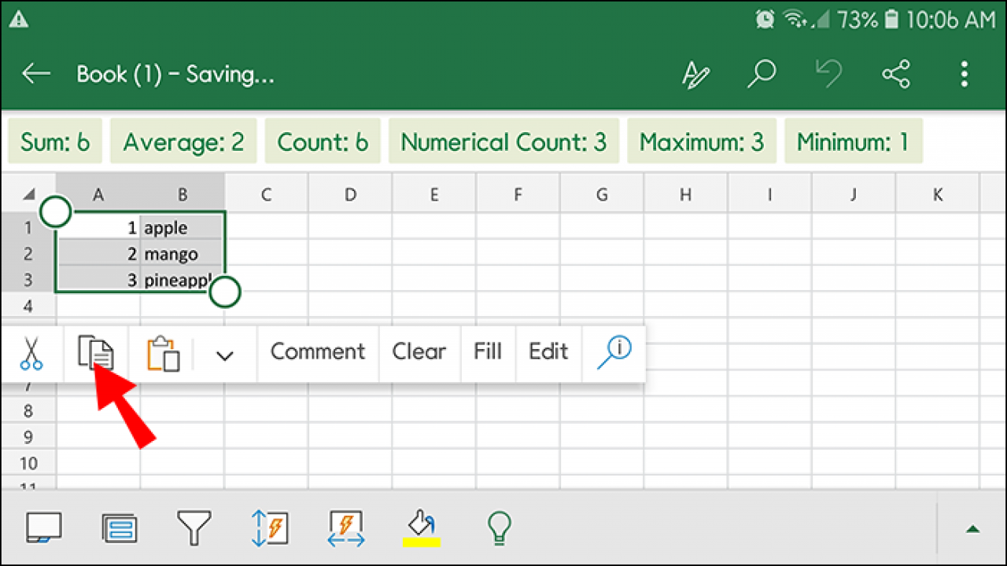Collapse the bottom toolbar with the arrow
Image resolution: width=1007 pixels, height=566 pixels.
pos(973,529)
